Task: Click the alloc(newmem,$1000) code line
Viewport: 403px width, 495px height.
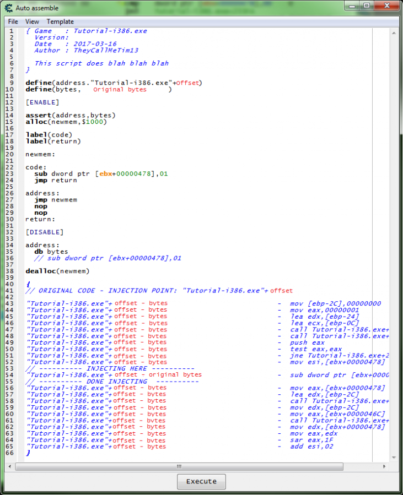Action: (x=66, y=122)
